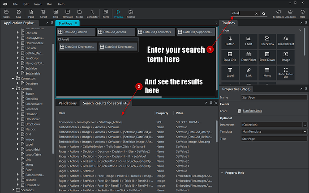Select the Label control in Toolbox
Viewport: 309px width, 193px height.
coord(230,73)
